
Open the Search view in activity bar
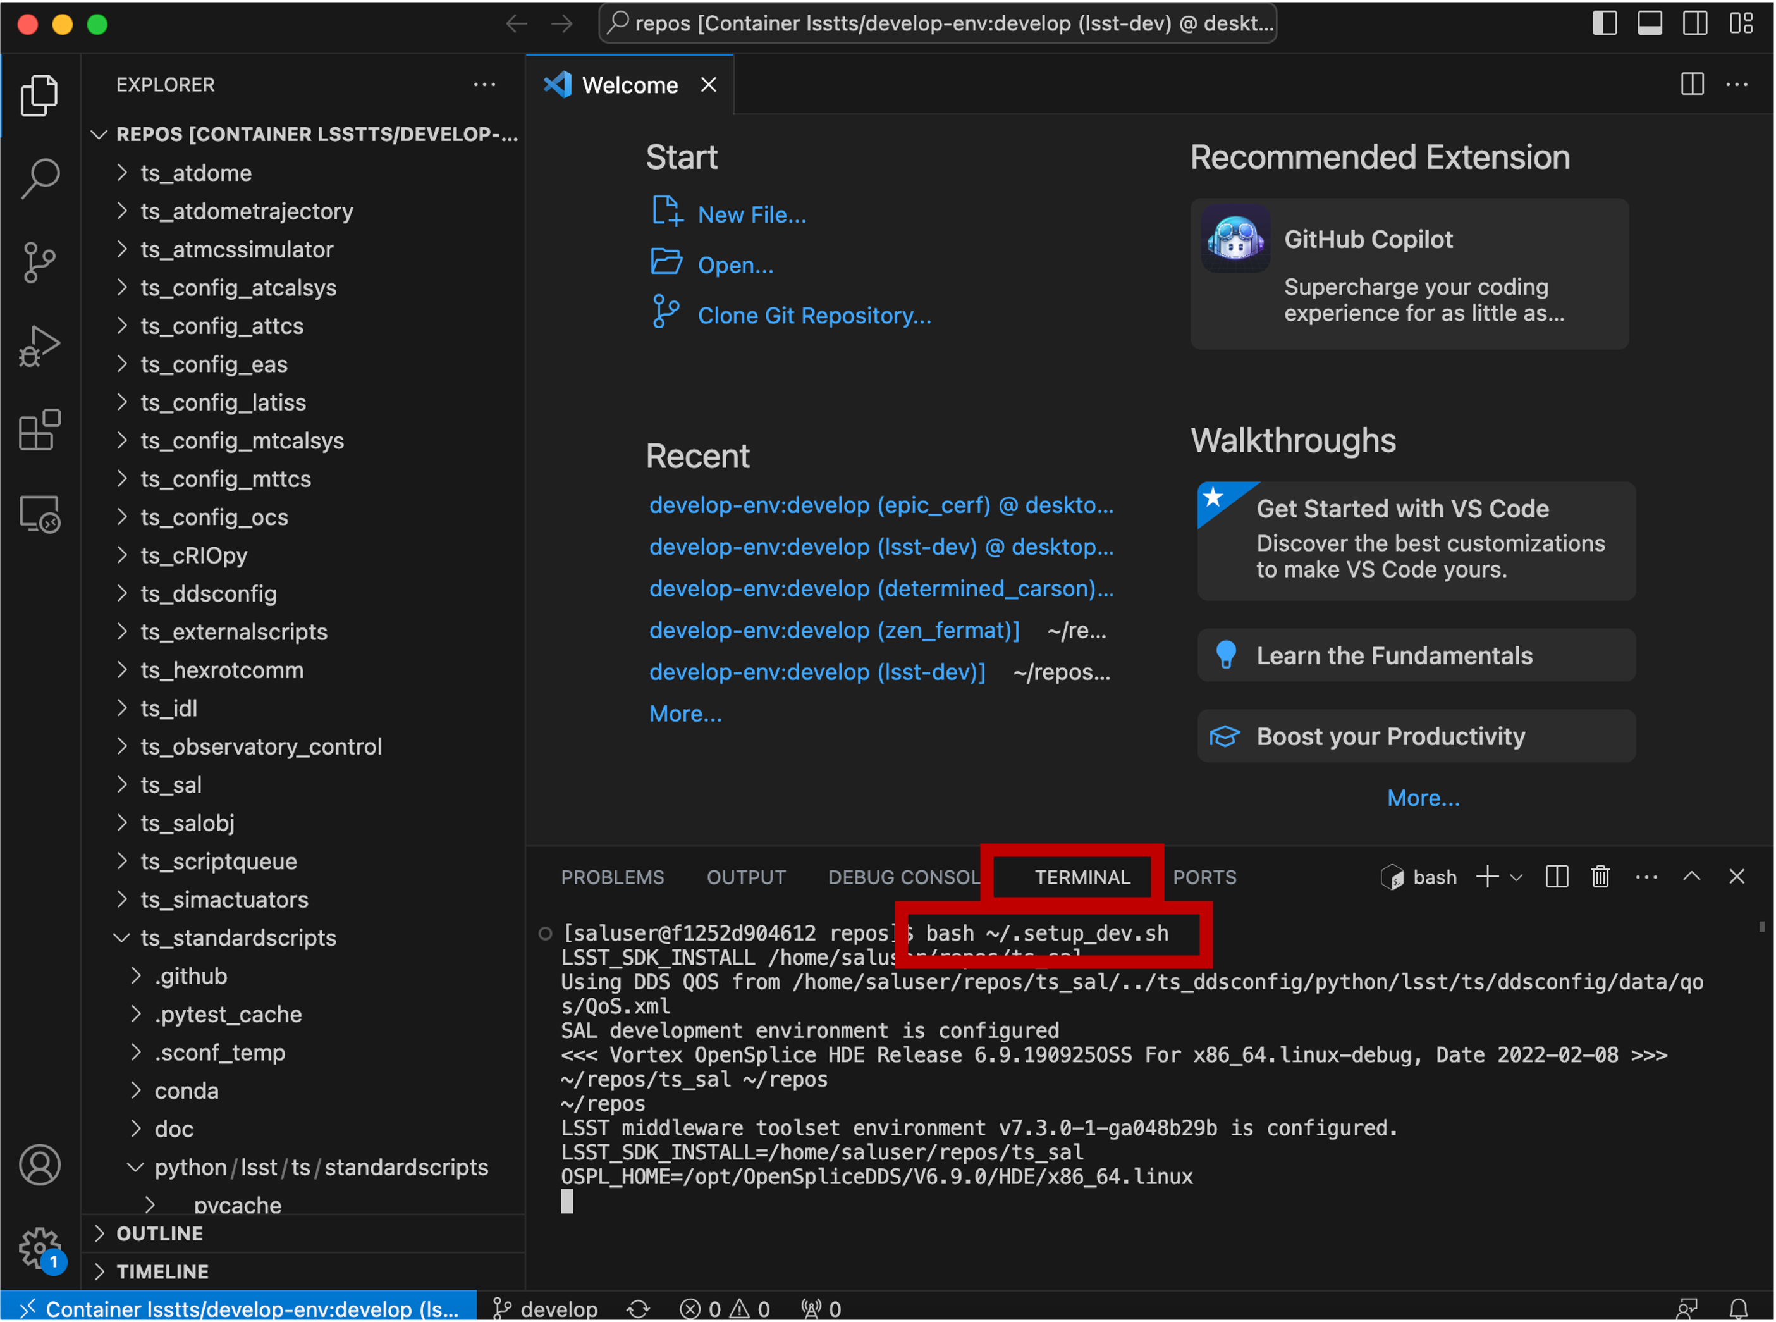39,178
